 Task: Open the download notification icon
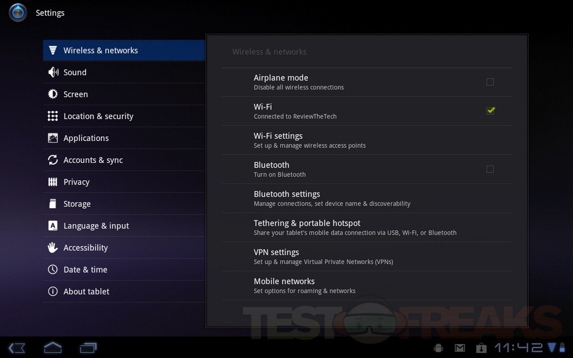coord(481,348)
